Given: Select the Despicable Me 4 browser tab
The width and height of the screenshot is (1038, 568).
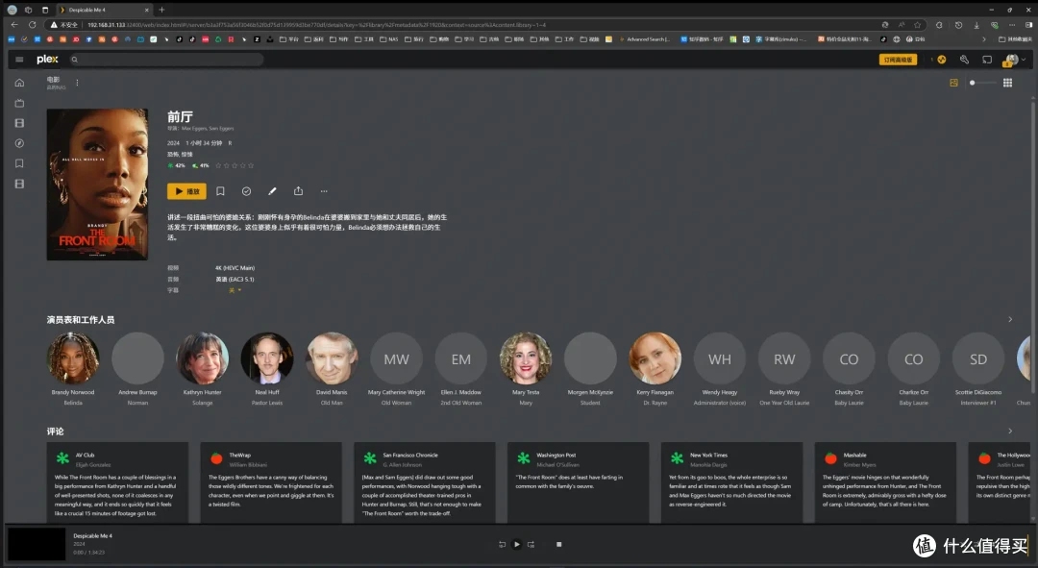Looking at the screenshot, I should click(105, 10).
